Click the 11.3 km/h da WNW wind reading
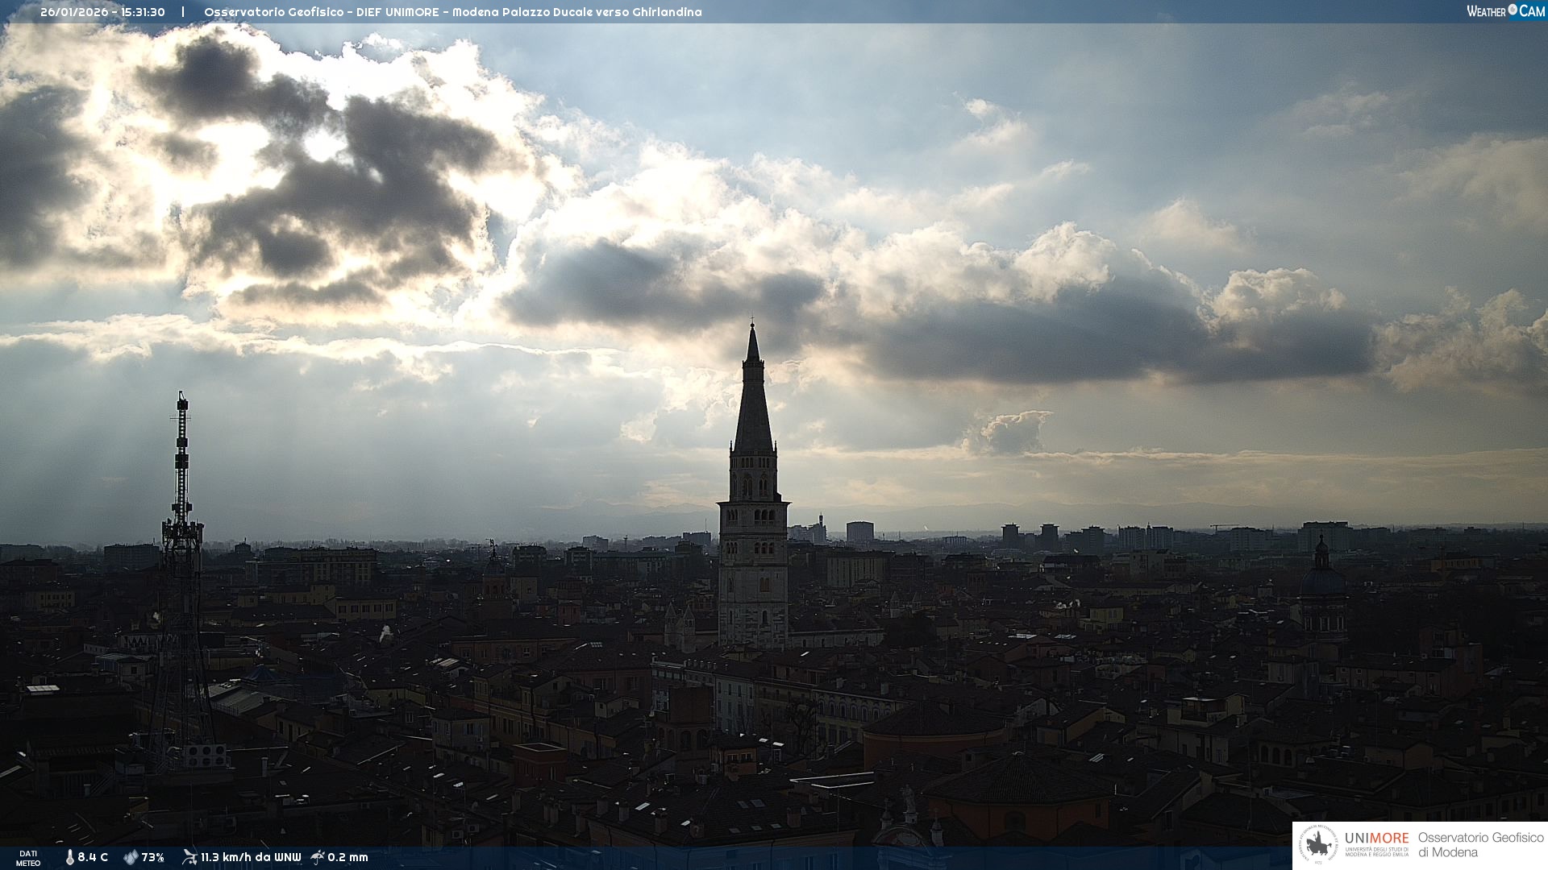This screenshot has width=1548, height=870. (251, 857)
